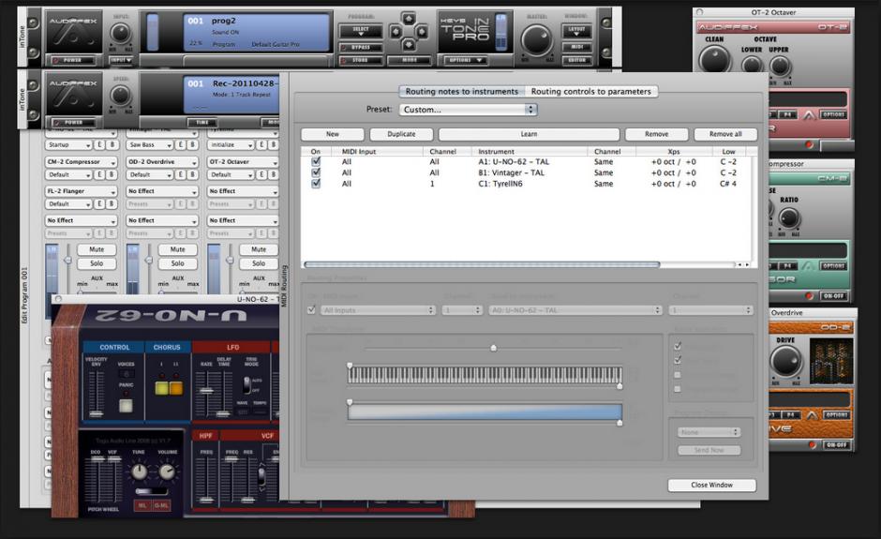Click the E button beside the Initialize preset
This screenshot has height=539, width=881.
tap(261, 145)
